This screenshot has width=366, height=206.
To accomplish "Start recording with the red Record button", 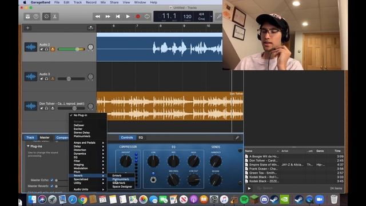I will tap(138, 17).
